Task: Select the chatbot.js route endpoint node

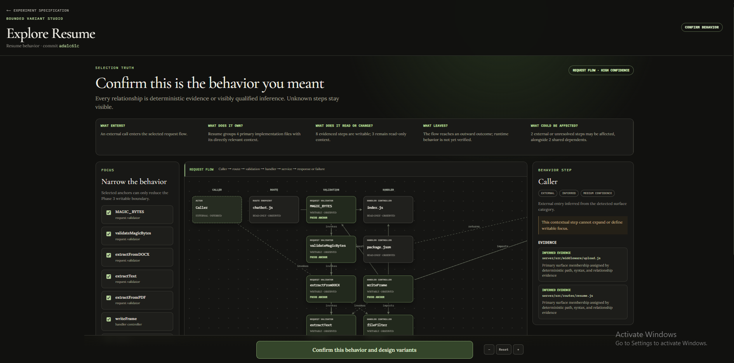Action: pyautogui.click(x=274, y=210)
